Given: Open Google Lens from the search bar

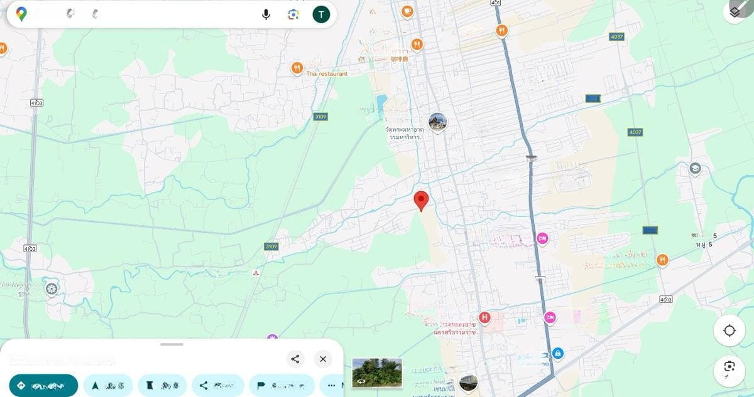Looking at the screenshot, I should tap(293, 14).
